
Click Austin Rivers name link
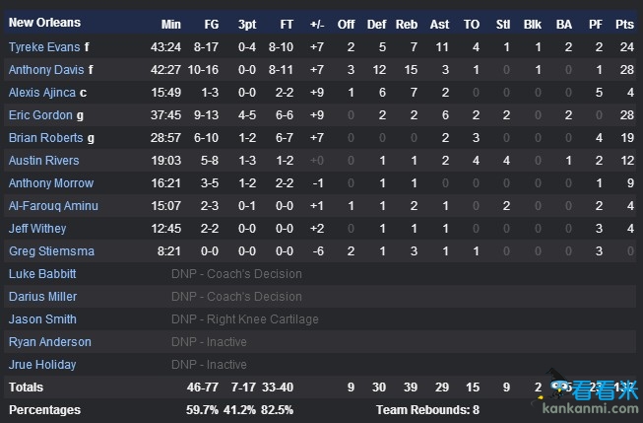click(44, 160)
